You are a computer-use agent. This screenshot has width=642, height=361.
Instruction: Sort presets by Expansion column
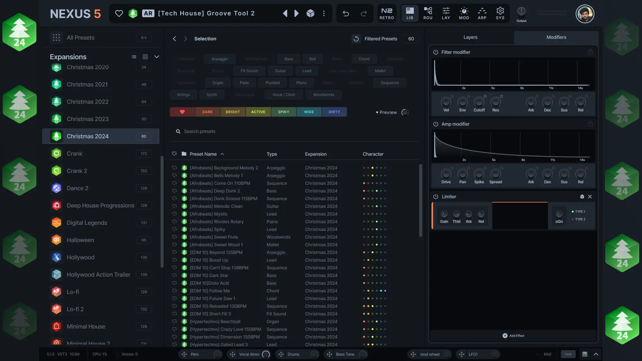[316, 154]
